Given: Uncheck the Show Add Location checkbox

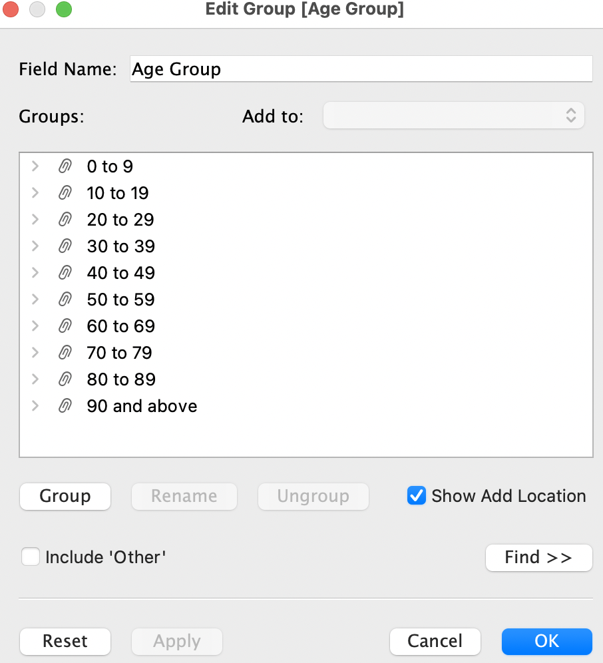Looking at the screenshot, I should pos(417,496).
